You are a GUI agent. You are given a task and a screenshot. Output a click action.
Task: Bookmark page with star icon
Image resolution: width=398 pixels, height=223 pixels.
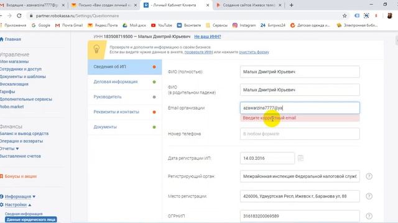[345, 15]
